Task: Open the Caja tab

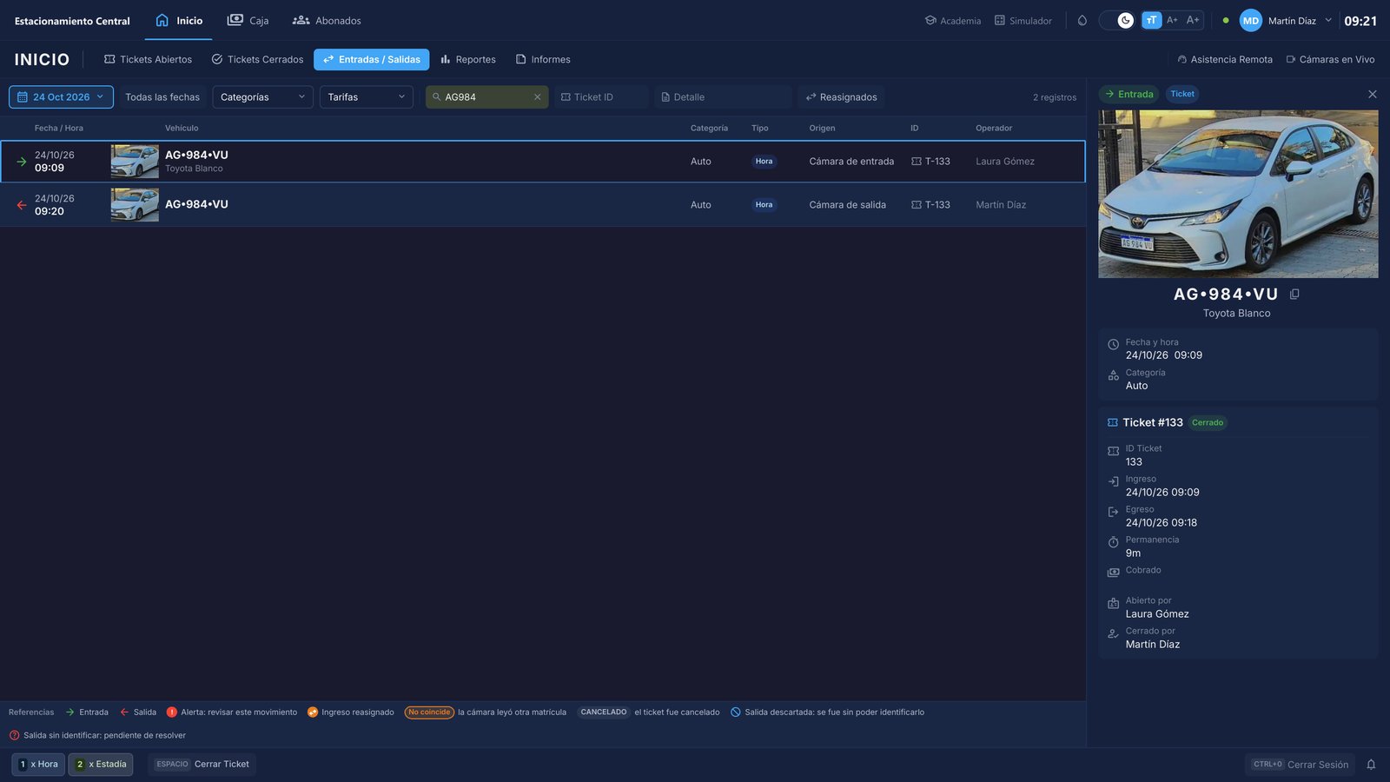Action: pos(248,21)
